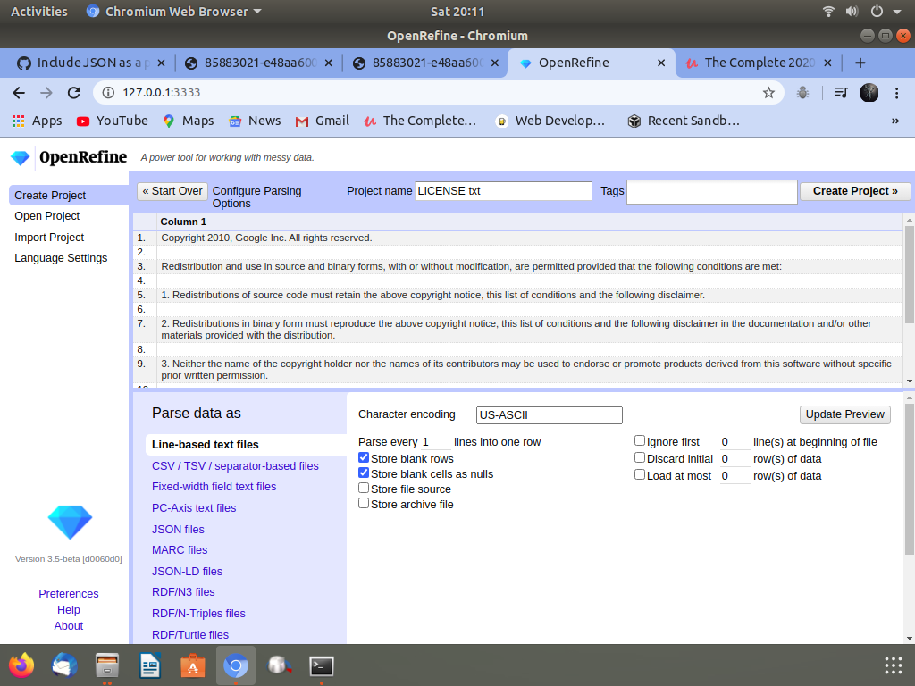
Task: Enable Store file source checkbox
Action: [364, 489]
